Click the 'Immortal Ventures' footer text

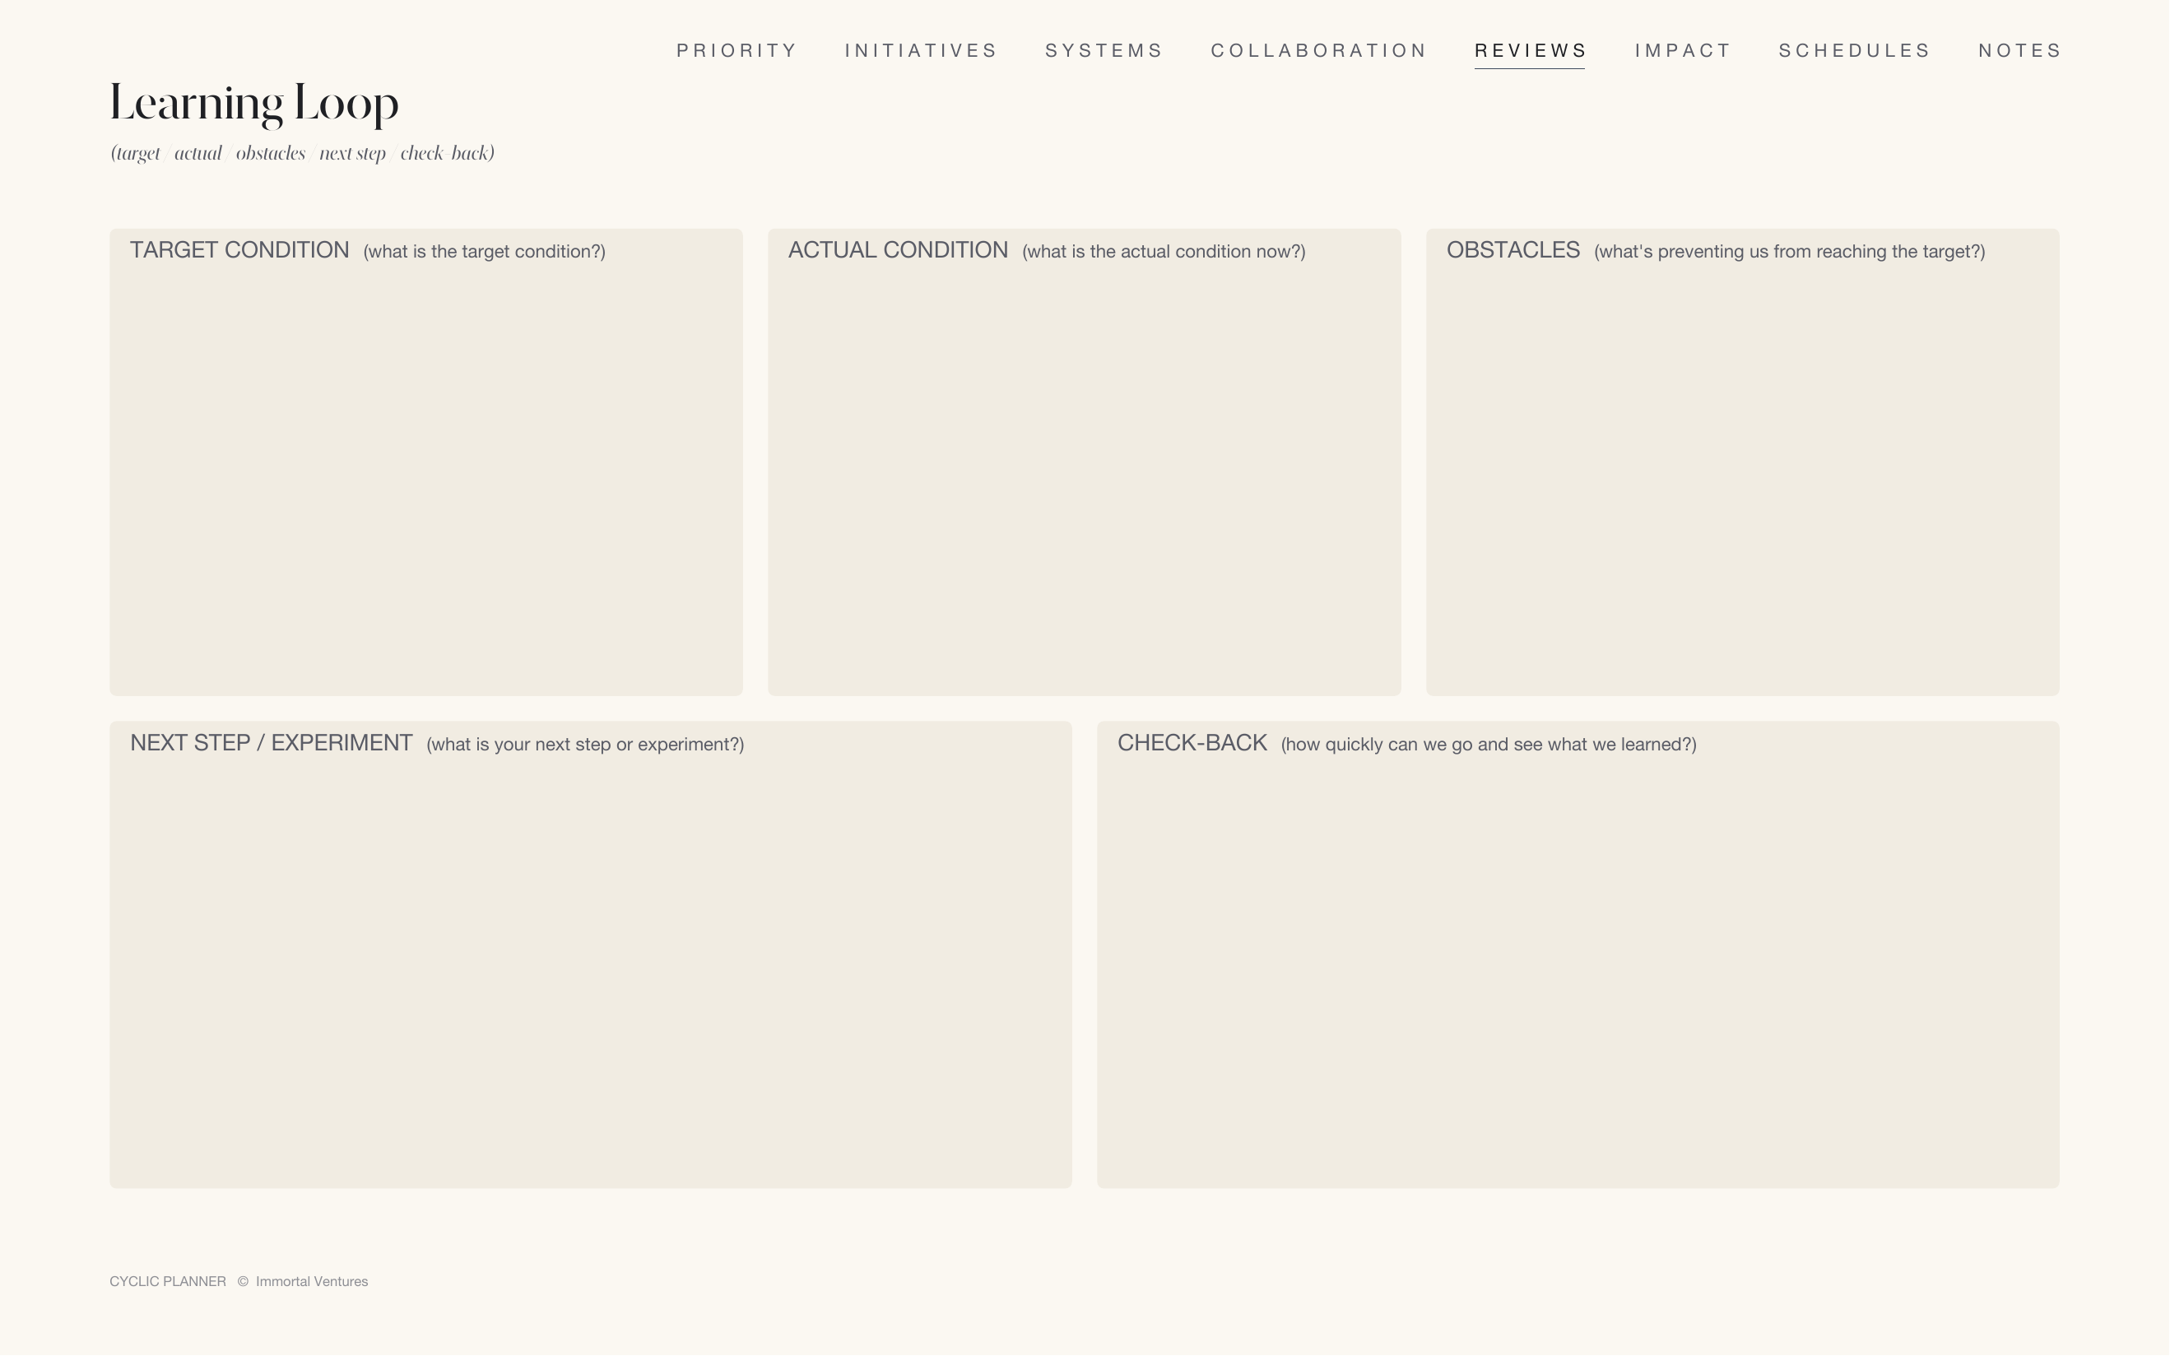pyautogui.click(x=311, y=1282)
